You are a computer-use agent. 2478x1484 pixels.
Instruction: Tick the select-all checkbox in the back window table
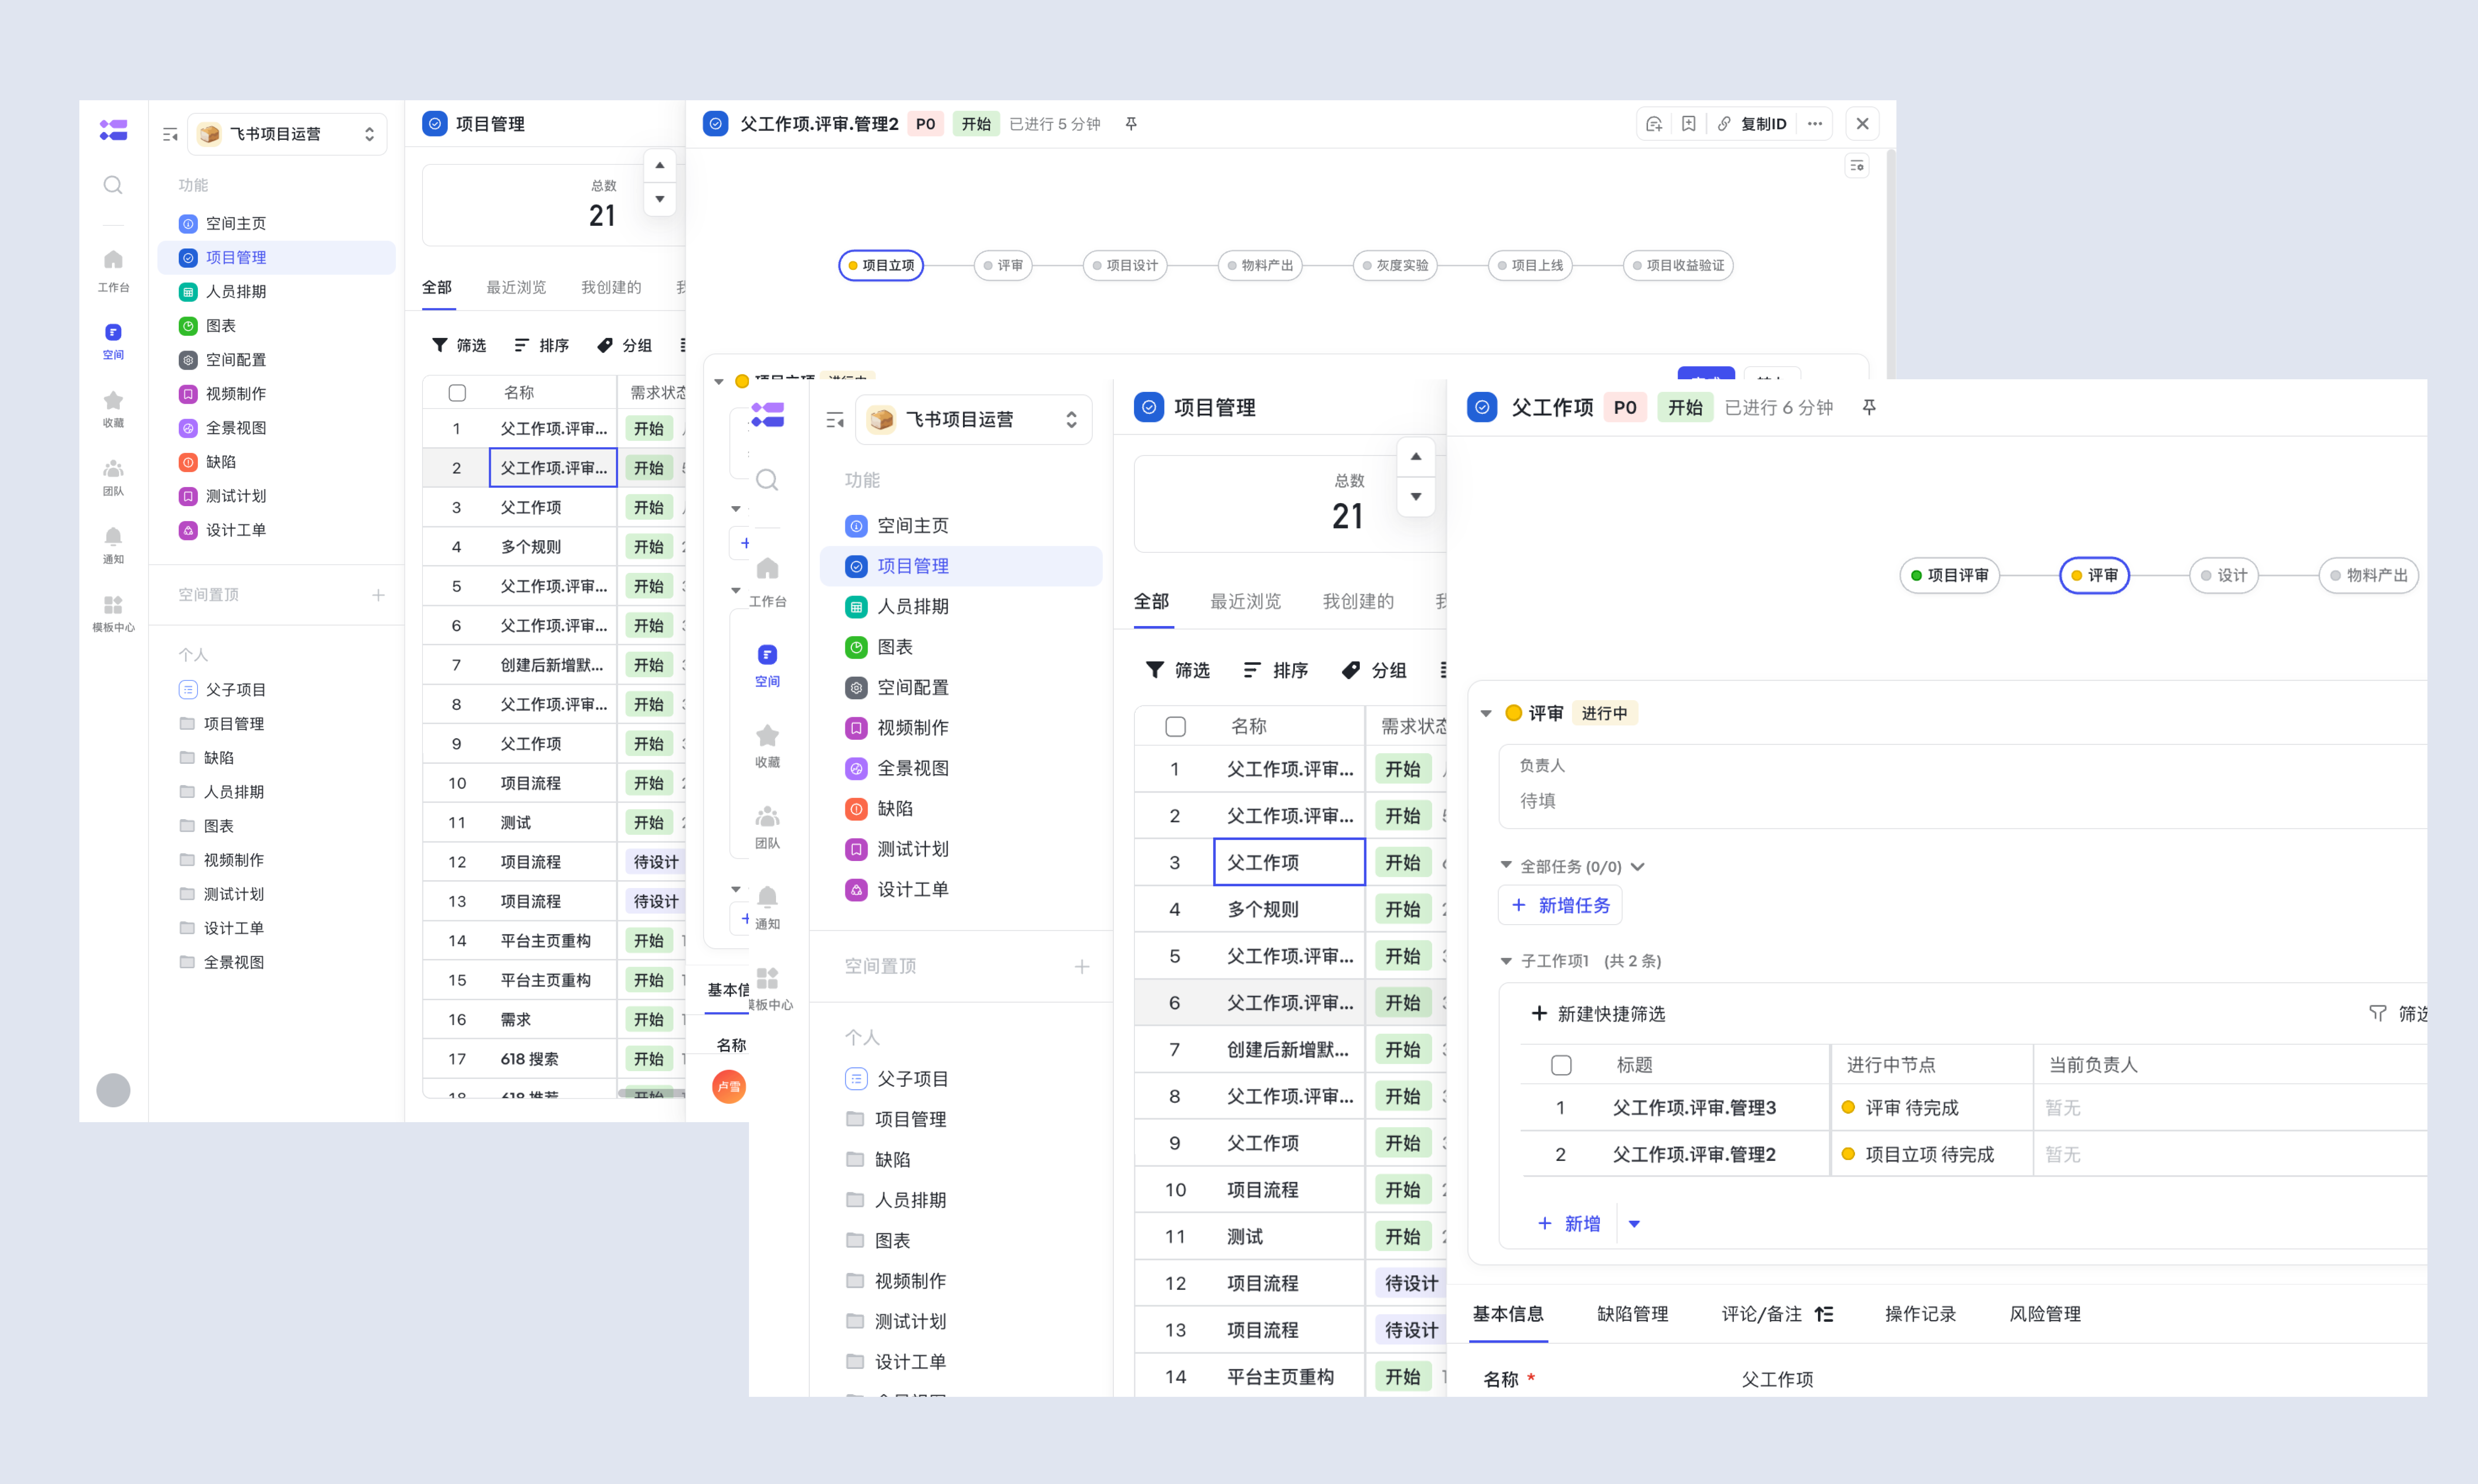pyautogui.click(x=457, y=393)
